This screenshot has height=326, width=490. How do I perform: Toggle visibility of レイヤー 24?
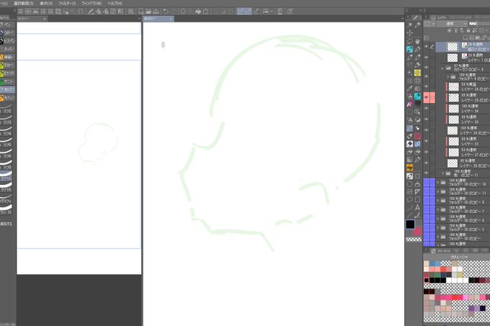pyautogui.click(x=427, y=109)
